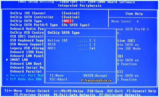Click ESC:Exit in the footer
Image resolution: width=159 pixels, height=97 pixels.
click(x=115, y=91)
